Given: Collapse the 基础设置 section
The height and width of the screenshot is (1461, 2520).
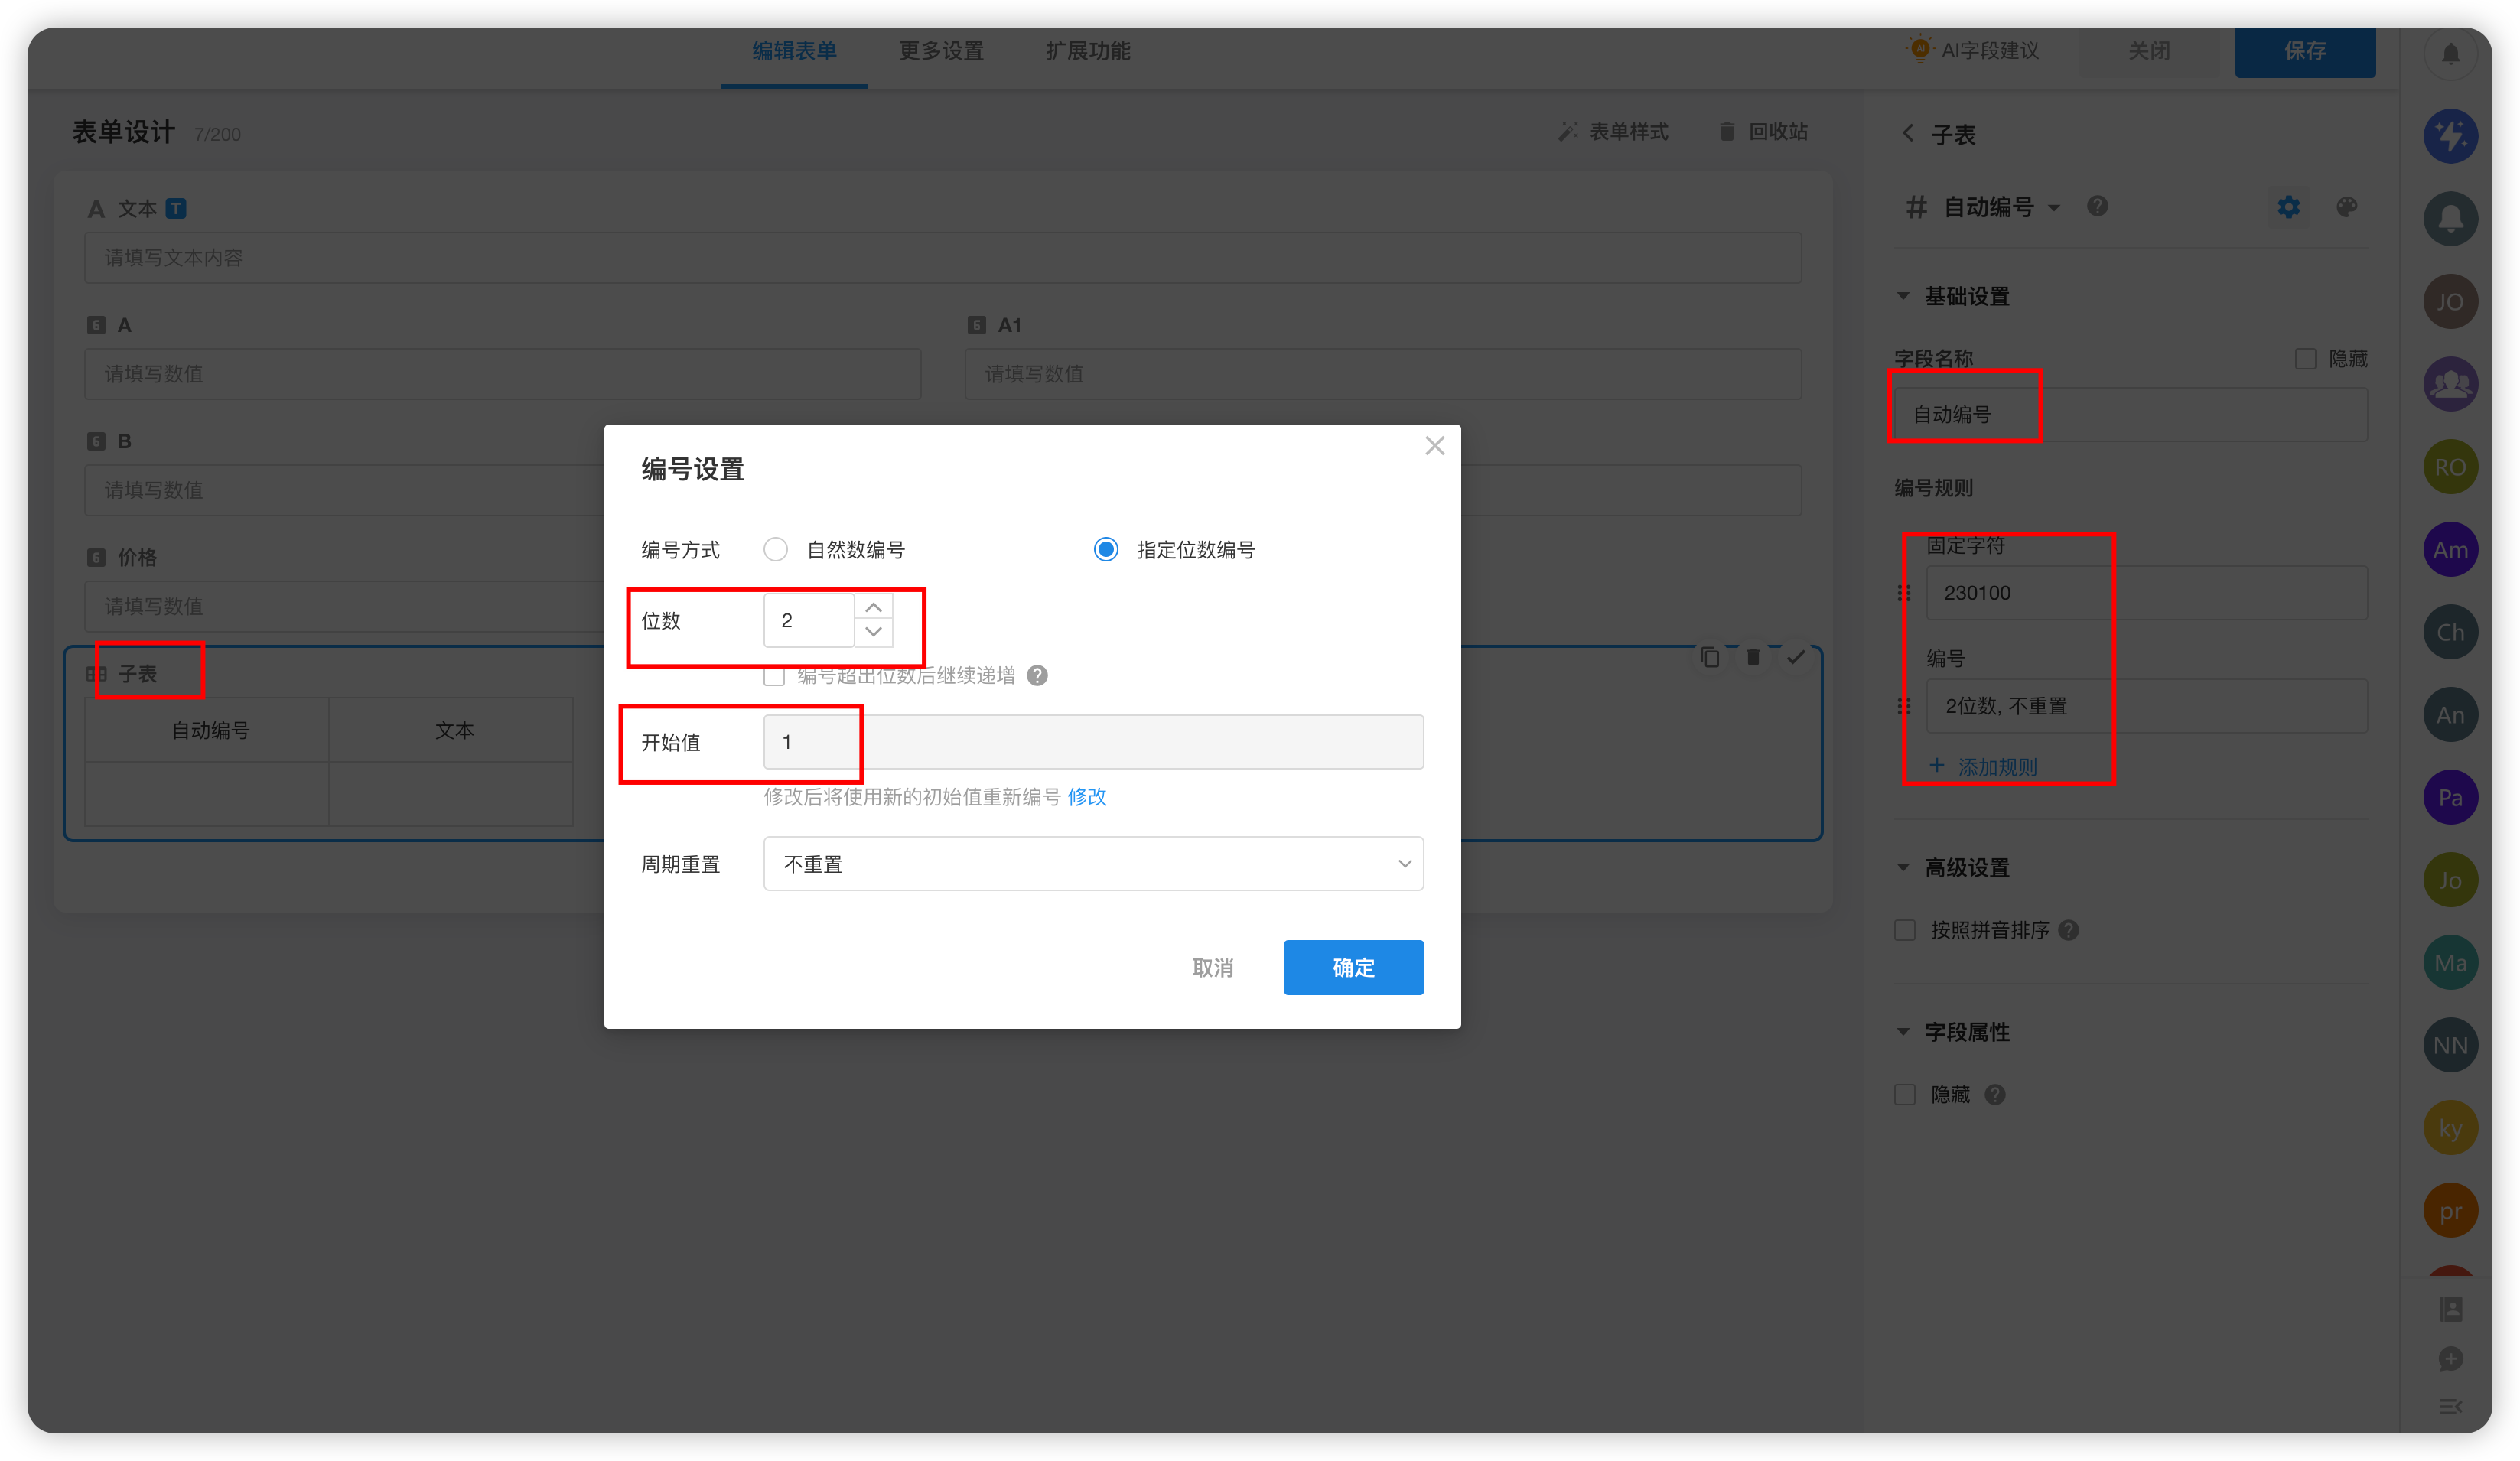Looking at the screenshot, I should (x=1903, y=296).
